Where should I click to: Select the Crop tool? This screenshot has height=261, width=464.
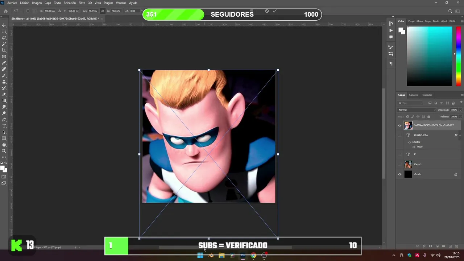[x=4, y=50]
